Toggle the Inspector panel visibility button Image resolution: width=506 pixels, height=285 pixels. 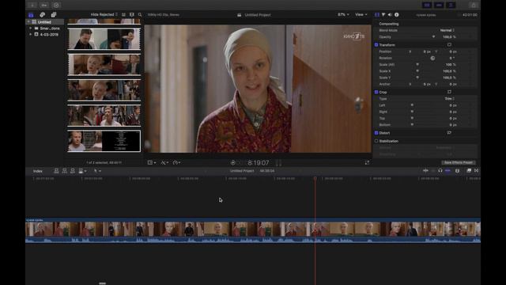pos(451,6)
